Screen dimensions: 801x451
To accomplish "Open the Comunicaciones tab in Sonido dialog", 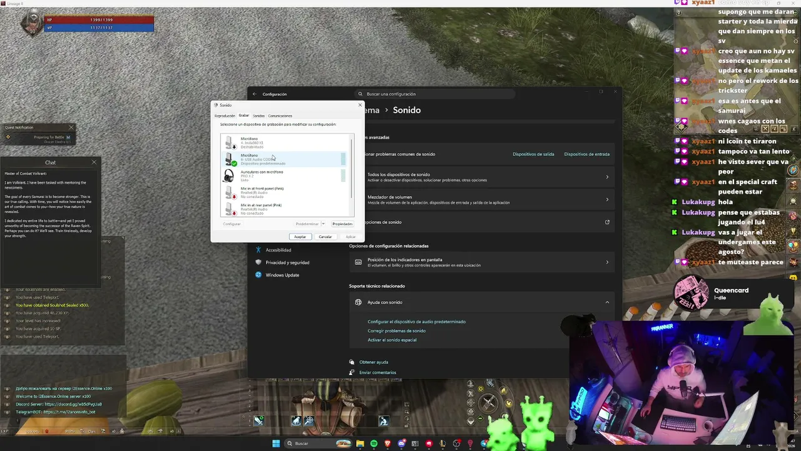I will pyautogui.click(x=280, y=116).
